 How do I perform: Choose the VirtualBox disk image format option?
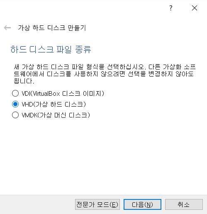58,93
